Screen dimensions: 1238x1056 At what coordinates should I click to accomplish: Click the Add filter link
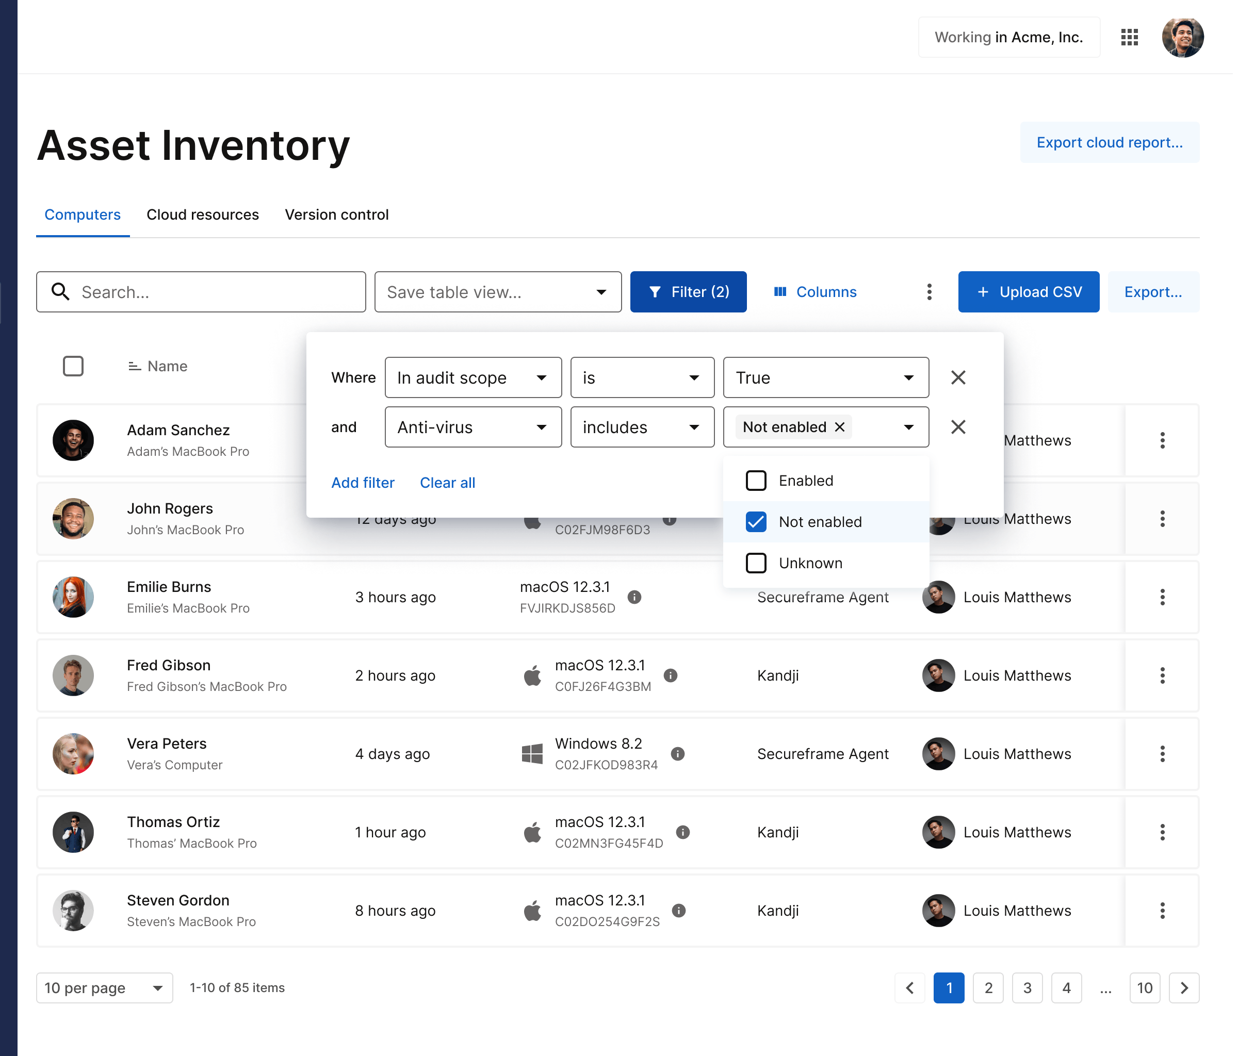[x=363, y=483]
